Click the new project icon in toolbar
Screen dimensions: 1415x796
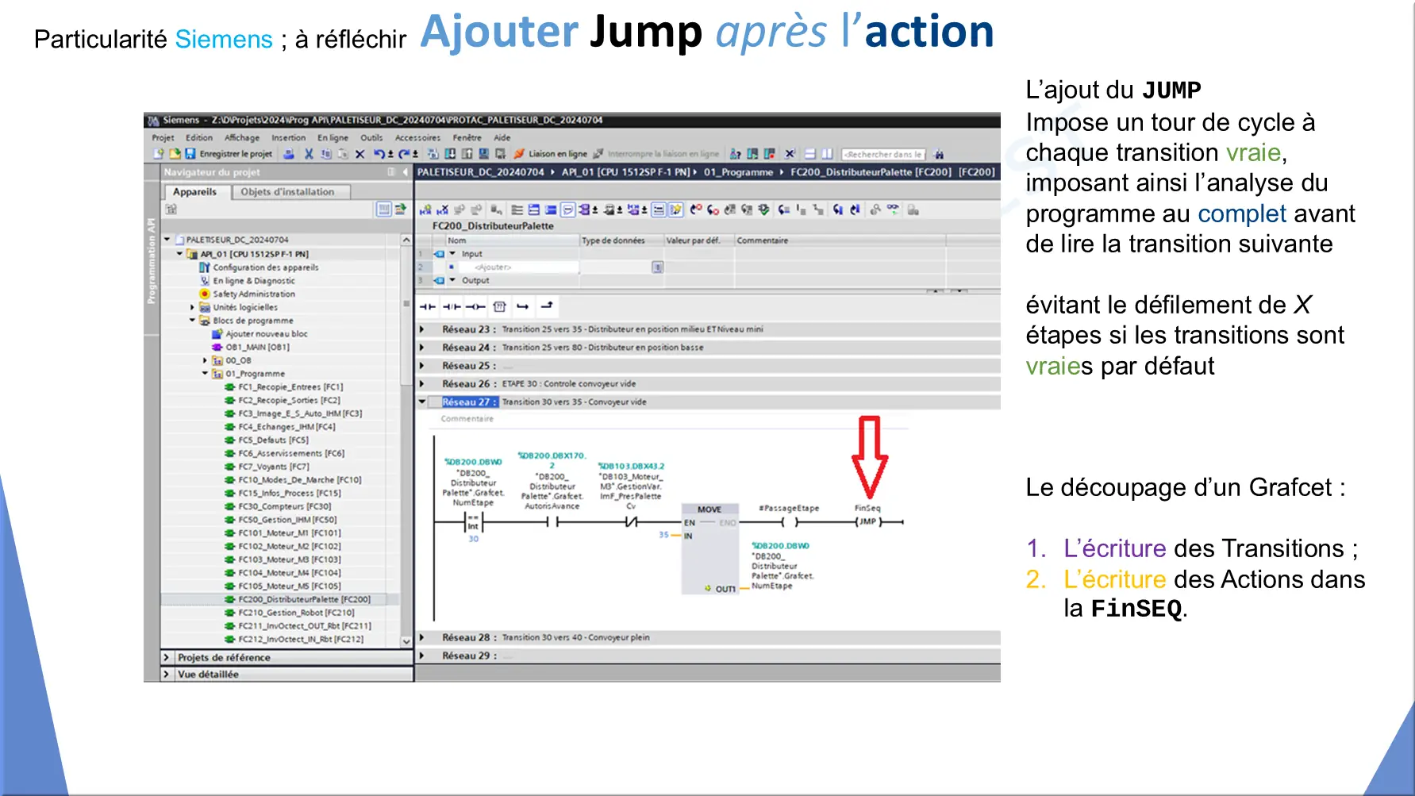[x=159, y=154]
